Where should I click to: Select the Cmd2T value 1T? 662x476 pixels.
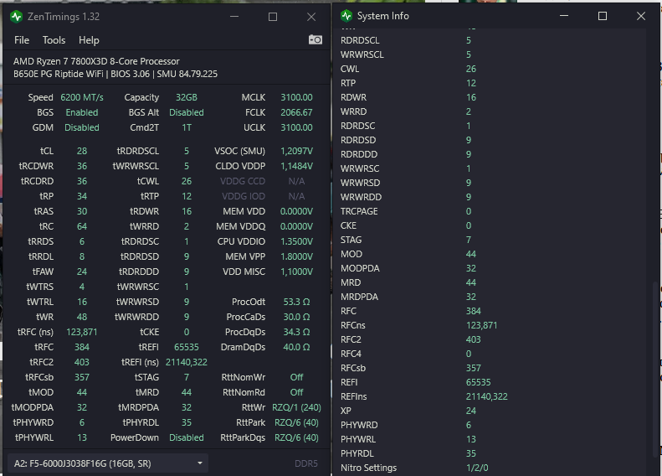186,127
